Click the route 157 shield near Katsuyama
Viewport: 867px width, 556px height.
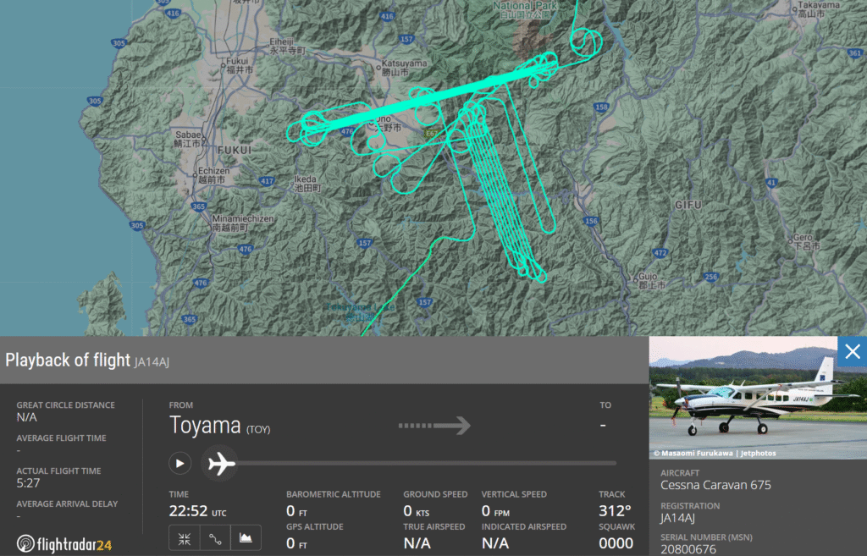pos(407,39)
